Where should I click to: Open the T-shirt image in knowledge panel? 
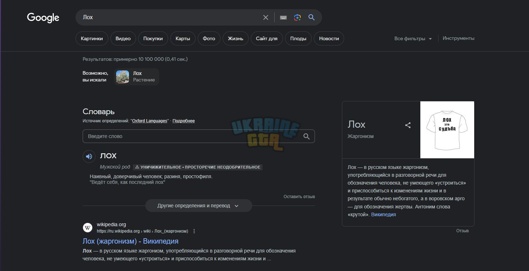click(447, 130)
